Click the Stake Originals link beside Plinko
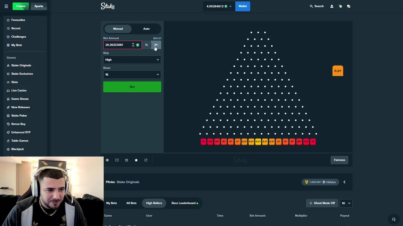The image size is (403, 226). coord(128,182)
